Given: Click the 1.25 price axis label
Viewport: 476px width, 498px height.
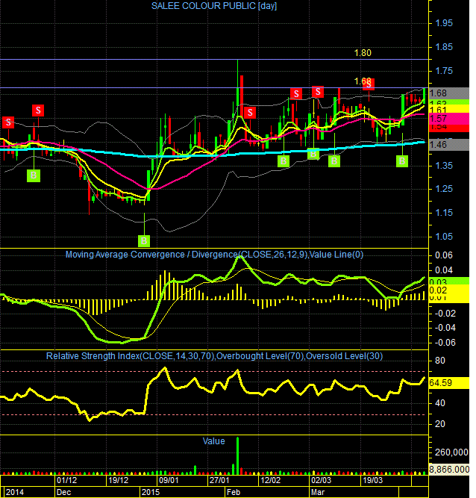Looking at the screenshot, I should tap(444, 189).
